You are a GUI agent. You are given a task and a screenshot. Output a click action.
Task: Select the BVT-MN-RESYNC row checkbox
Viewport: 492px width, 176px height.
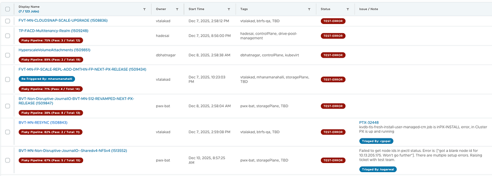[8, 132]
